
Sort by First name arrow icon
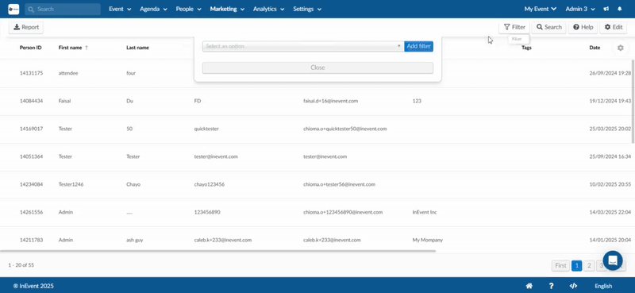pos(87,48)
